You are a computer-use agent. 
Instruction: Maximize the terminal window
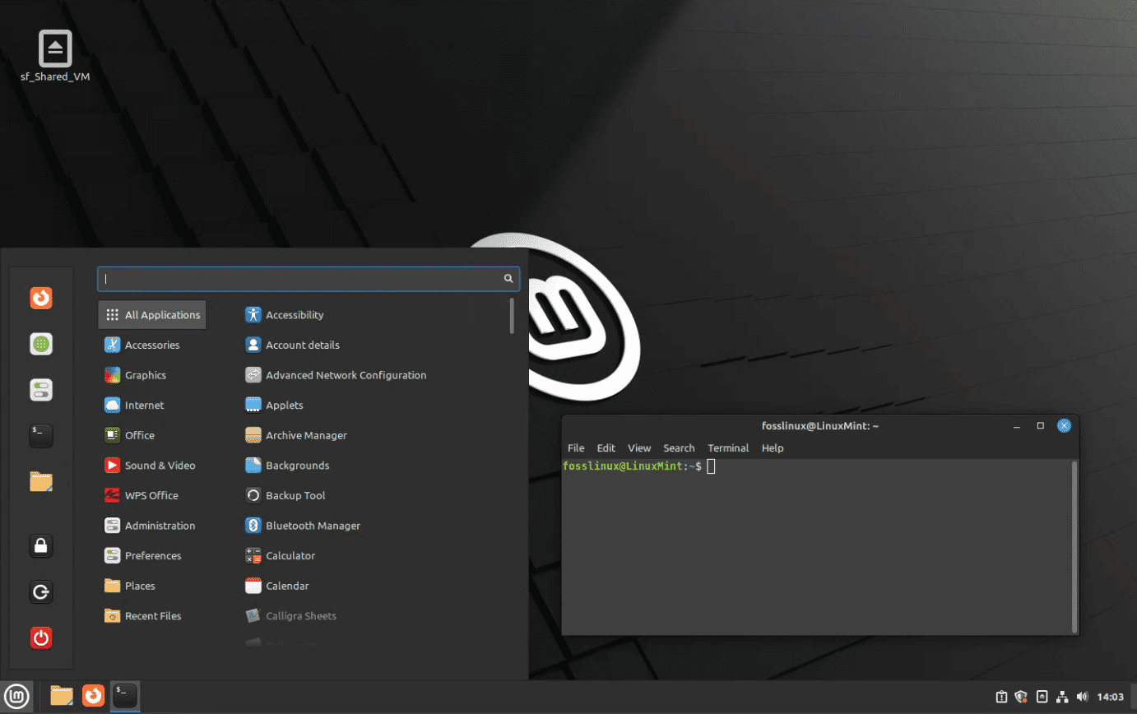tap(1041, 425)
